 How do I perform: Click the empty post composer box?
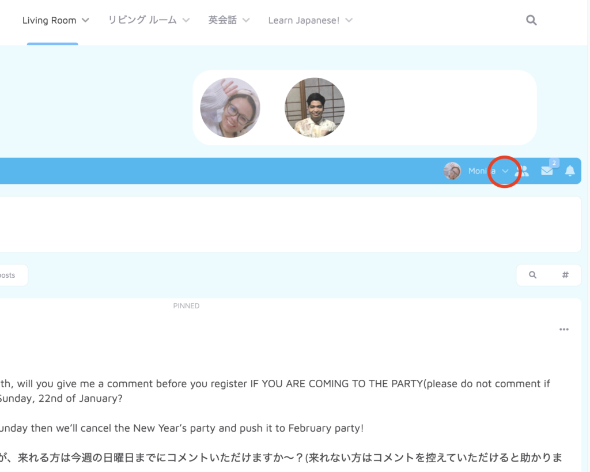[288, 224]
